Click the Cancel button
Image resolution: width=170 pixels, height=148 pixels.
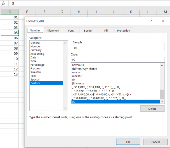click(155, 142)
